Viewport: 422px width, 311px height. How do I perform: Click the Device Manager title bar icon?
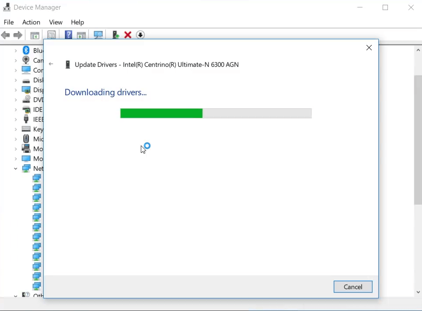pyautogui.click(x=7, y=7)
